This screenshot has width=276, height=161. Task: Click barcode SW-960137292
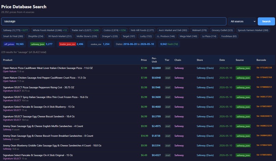264,97
